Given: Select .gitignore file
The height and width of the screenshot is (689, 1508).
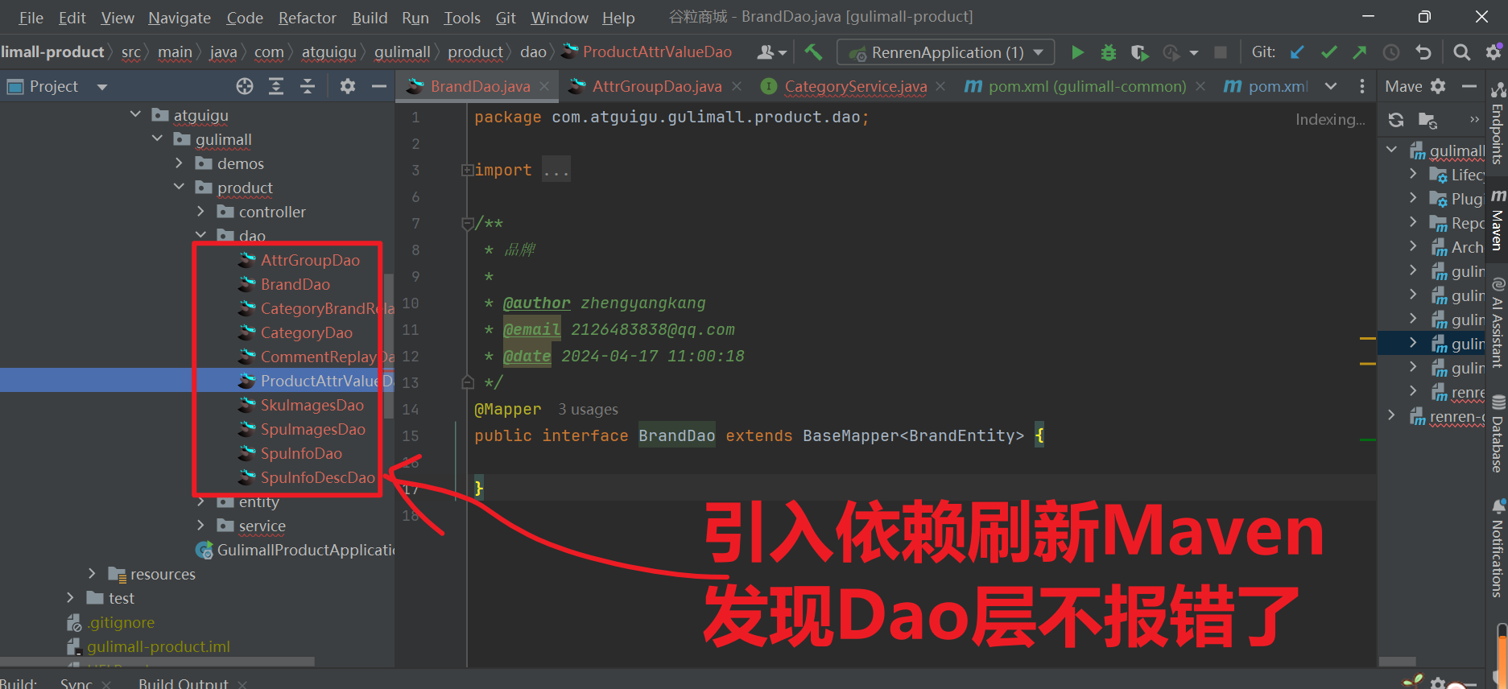Looking at the screenshot, I should coord(121,622).
